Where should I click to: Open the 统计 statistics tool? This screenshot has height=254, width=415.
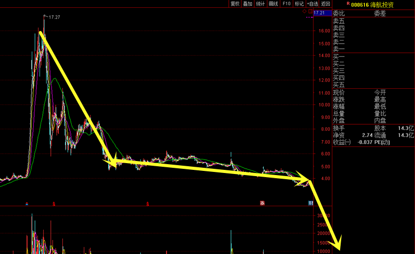coord(260,4)
